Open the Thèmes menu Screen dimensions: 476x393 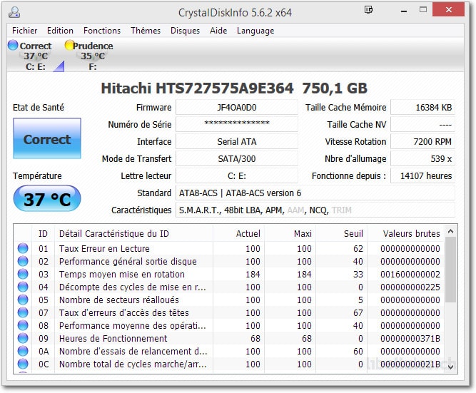pyautogui.click(x=146, y=31)
